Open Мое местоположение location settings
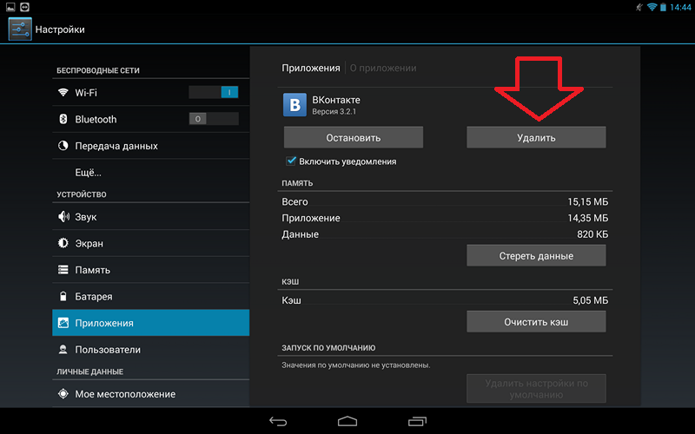 coord(150,394)
